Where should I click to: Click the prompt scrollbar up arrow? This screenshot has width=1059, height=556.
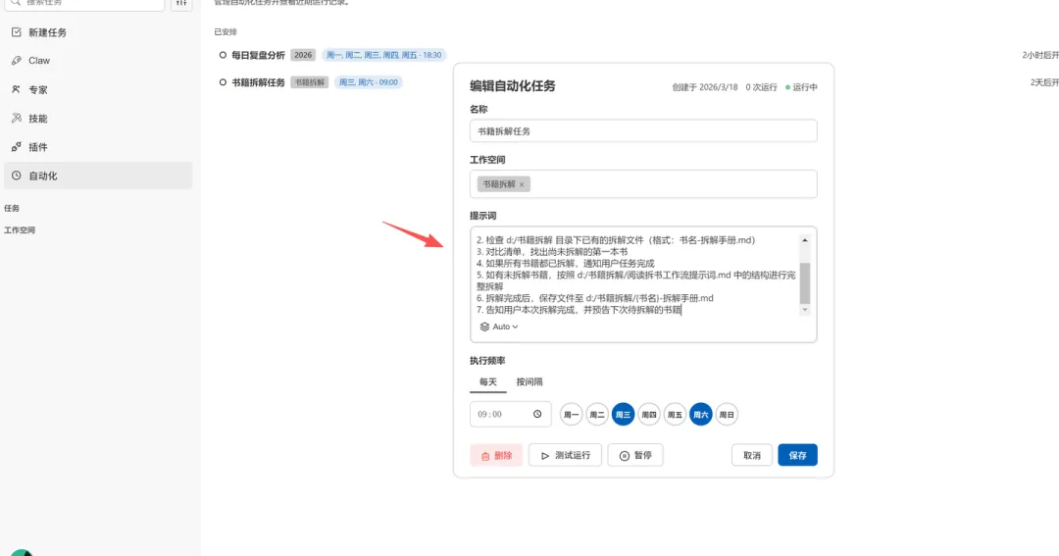click(804, 240)
